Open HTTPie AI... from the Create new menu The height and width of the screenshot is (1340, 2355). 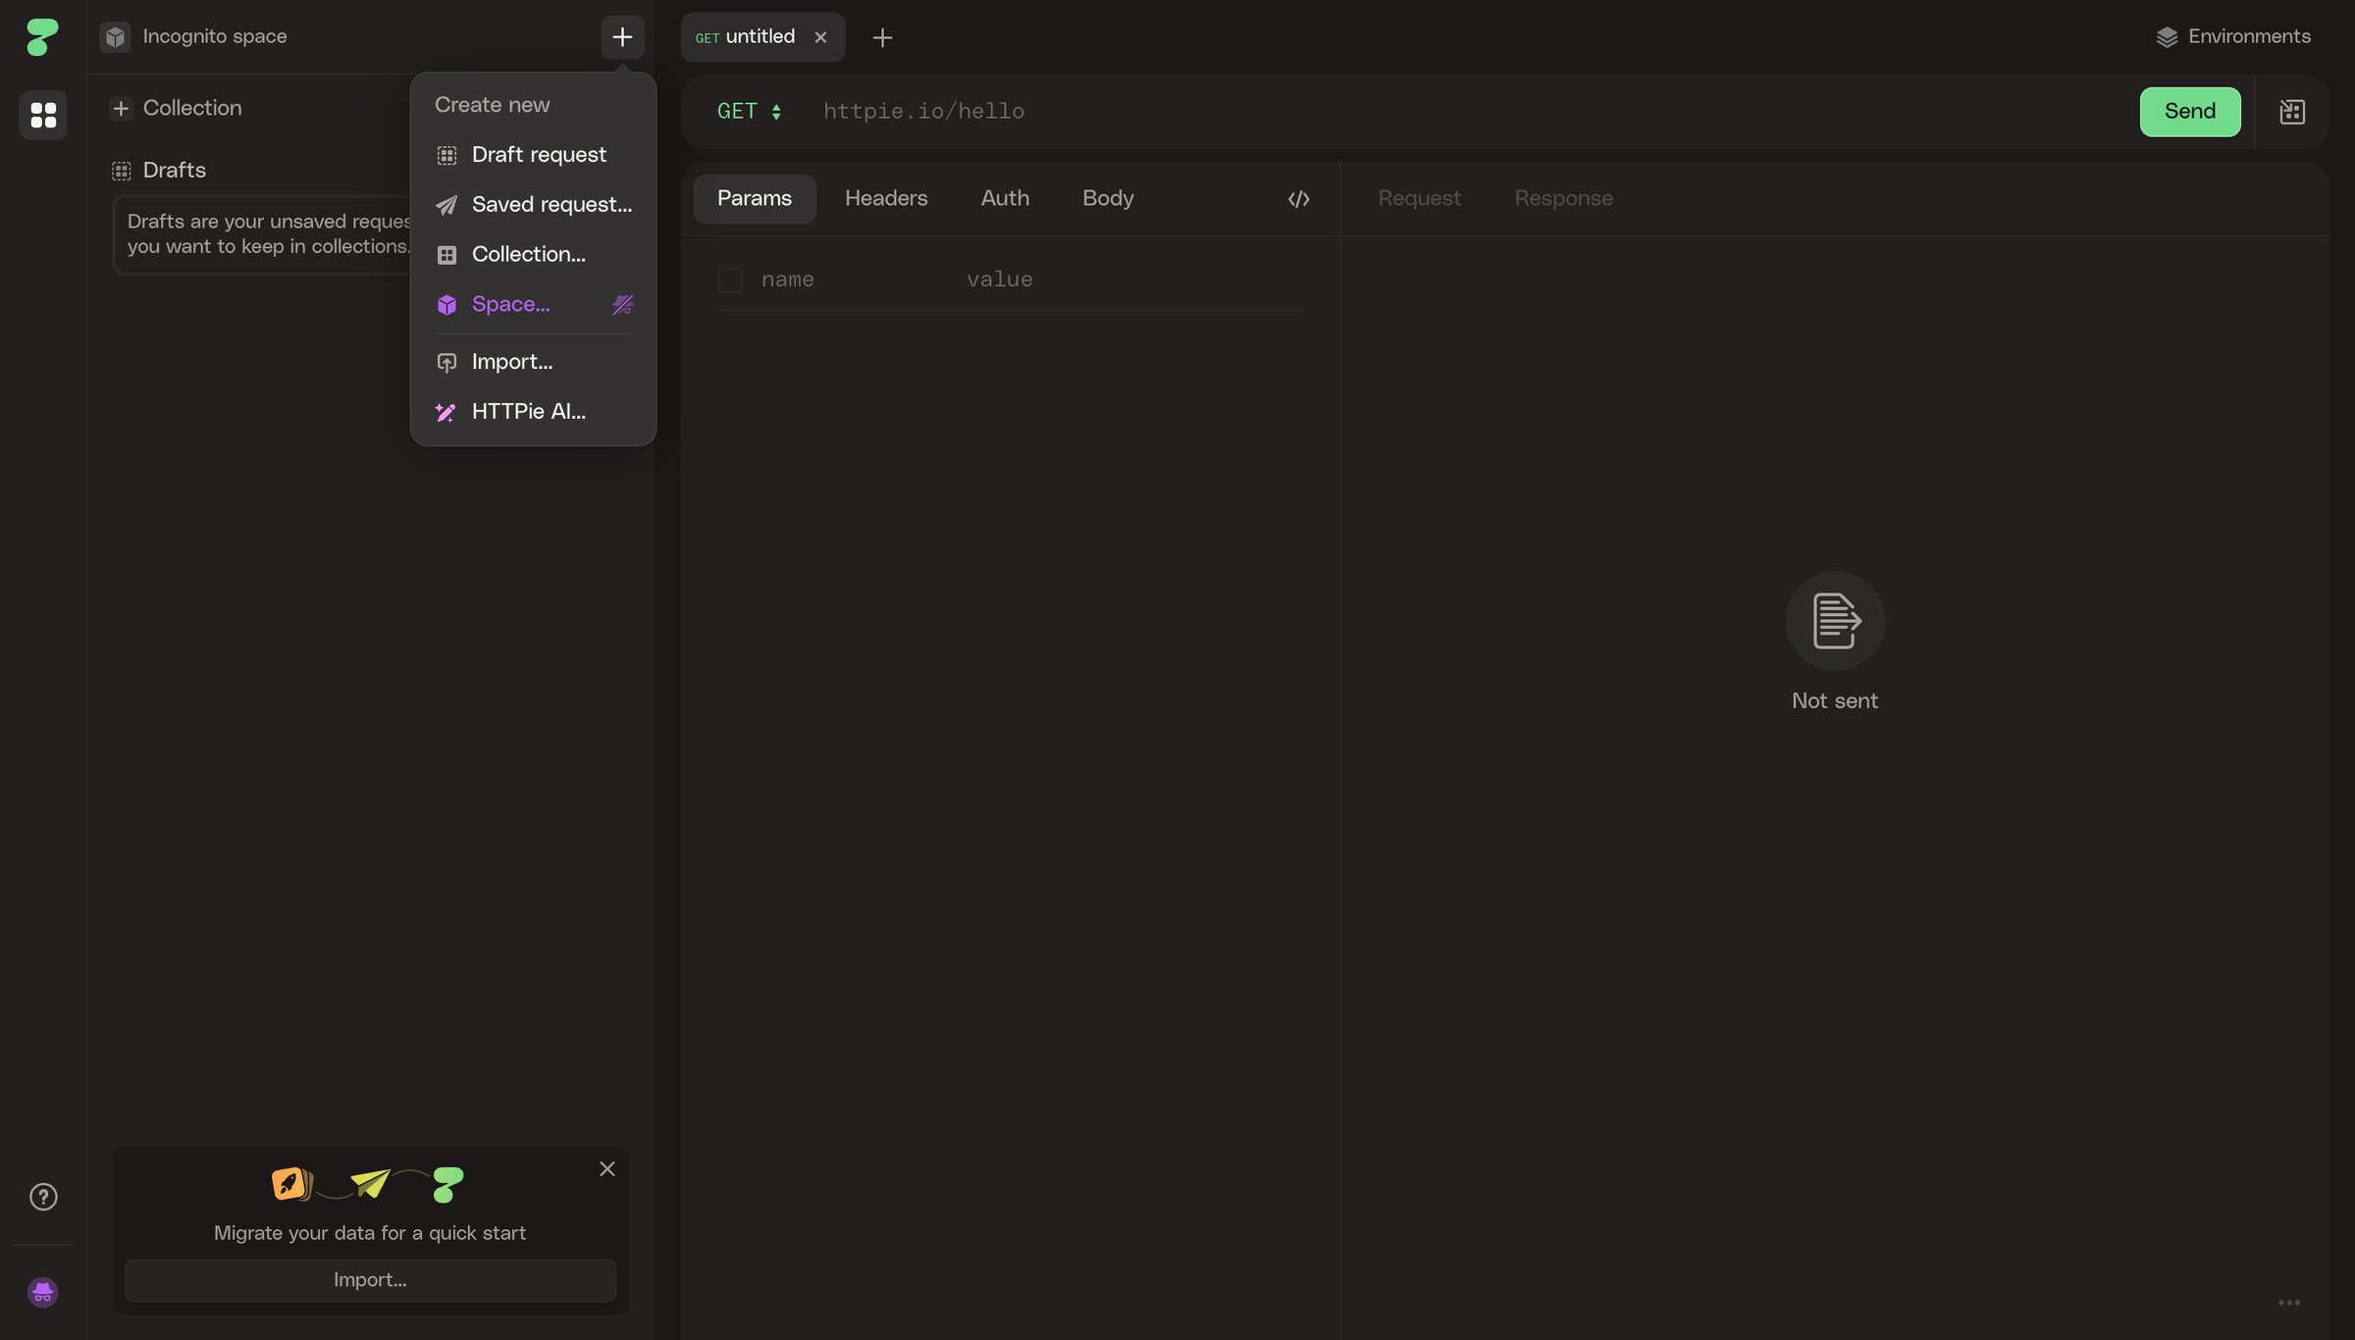point(533,412)
